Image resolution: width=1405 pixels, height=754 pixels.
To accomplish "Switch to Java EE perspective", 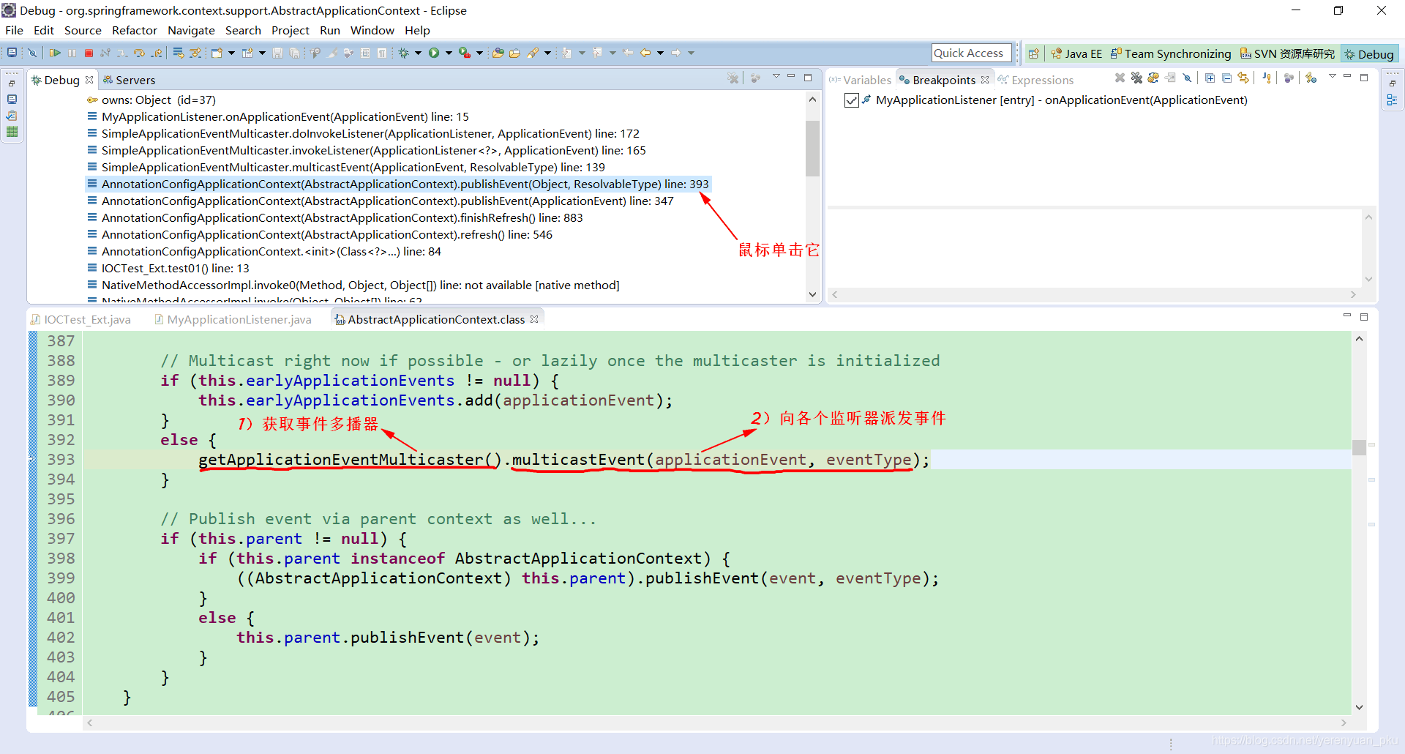I will coord(1076,53).
